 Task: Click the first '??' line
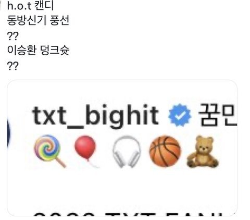12,36
